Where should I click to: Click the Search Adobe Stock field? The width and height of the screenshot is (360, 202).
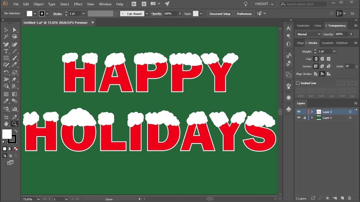303,4
